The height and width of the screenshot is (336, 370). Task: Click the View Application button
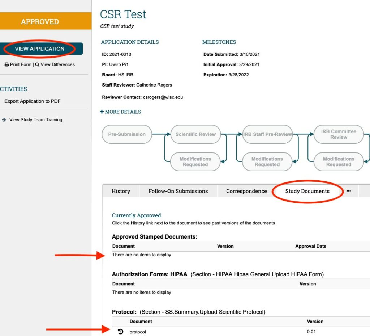[40, 49]
